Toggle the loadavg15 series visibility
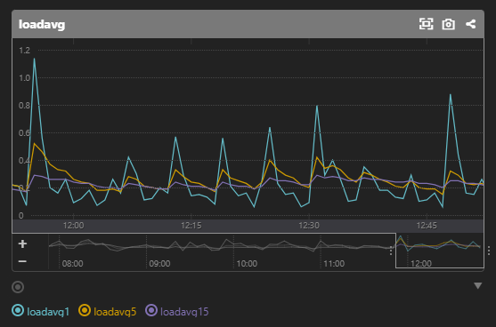This screenshot has height=327, width=496. [x=177, y=311]
